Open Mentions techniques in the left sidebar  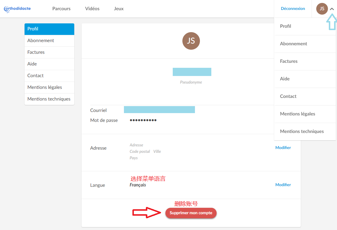click(49, 99)
